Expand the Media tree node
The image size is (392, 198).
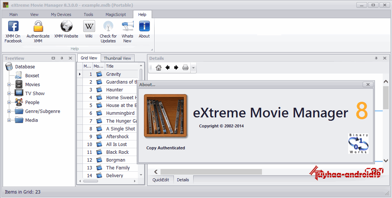coord(9,120)
